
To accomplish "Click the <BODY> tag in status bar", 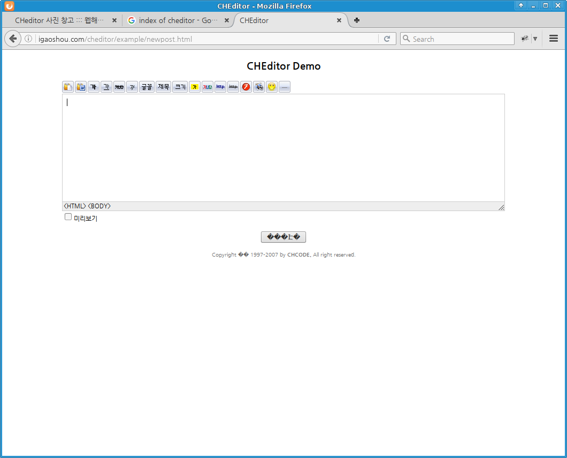I will click(x=99, y=206).
